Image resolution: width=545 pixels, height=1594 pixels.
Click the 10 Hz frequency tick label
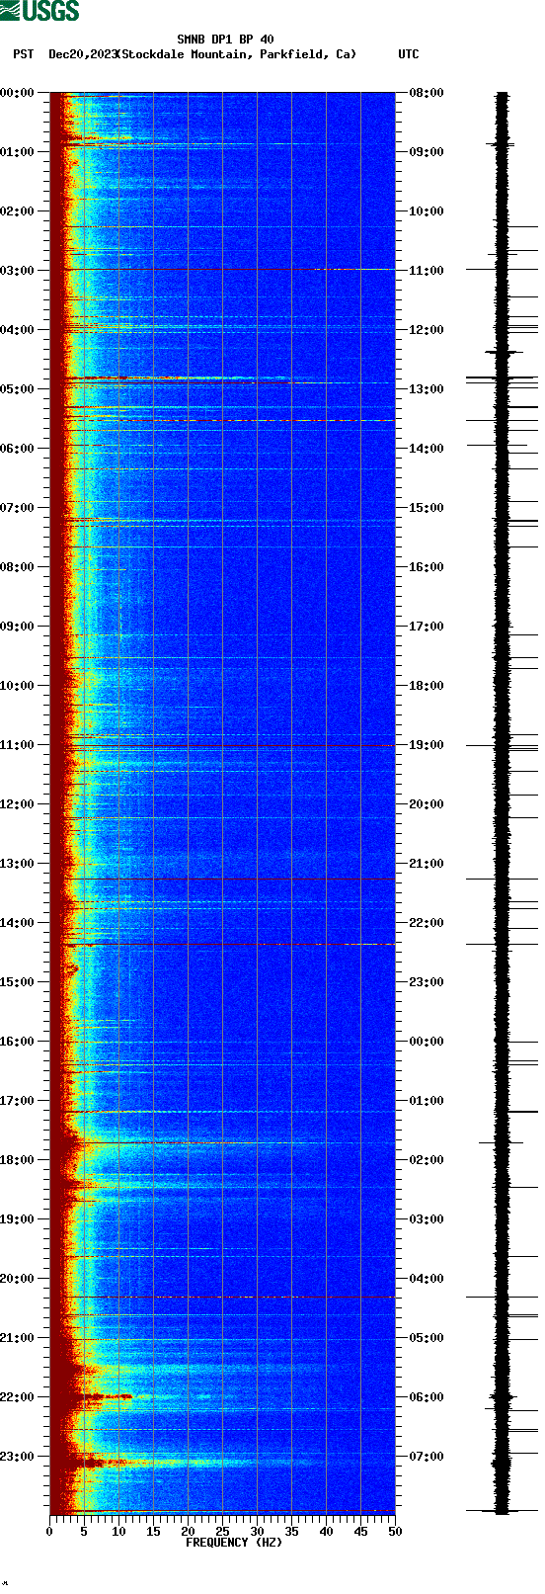tap(118, 1532)
